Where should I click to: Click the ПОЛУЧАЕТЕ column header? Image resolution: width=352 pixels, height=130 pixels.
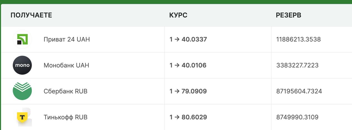[x=31, y=15]
